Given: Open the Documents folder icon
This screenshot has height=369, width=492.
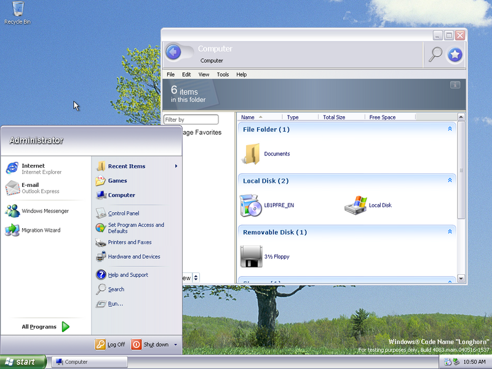Looking at the screenshot, I should (251, 154).
